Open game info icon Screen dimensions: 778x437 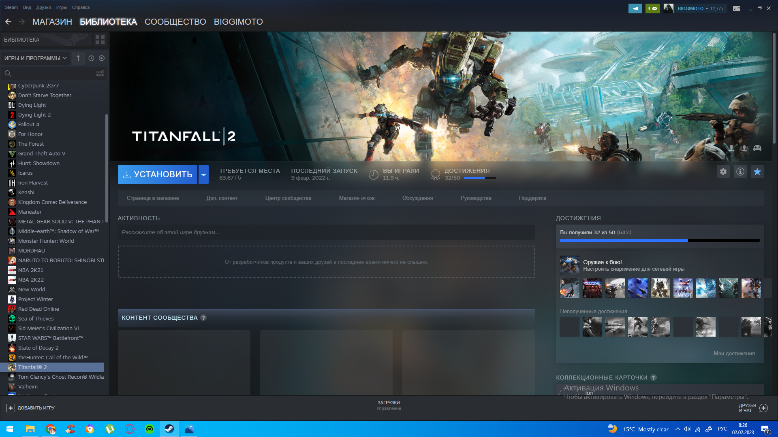point(740,172)
